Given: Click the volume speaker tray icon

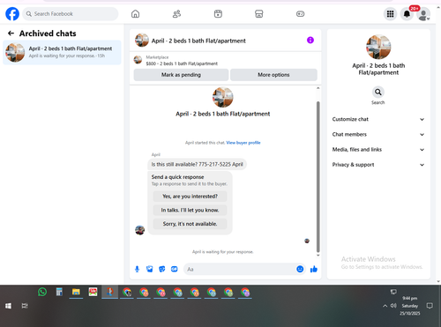Looking at the screenshot, I should click(x=393, y=306).
